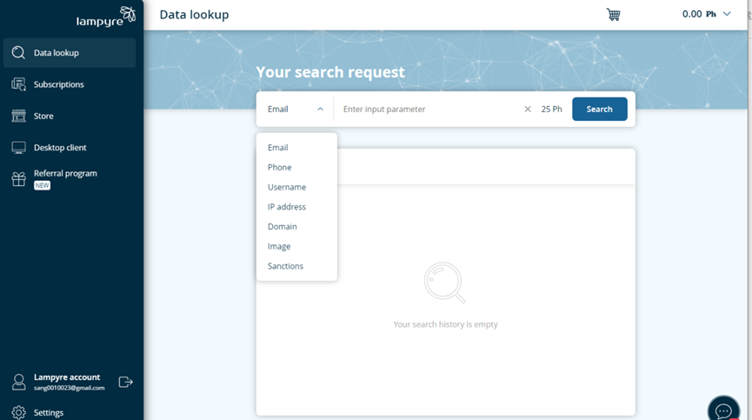Screen dimensions: 752x420
Task: Pick Domain in the dropdown
Action: click(282, 226)
